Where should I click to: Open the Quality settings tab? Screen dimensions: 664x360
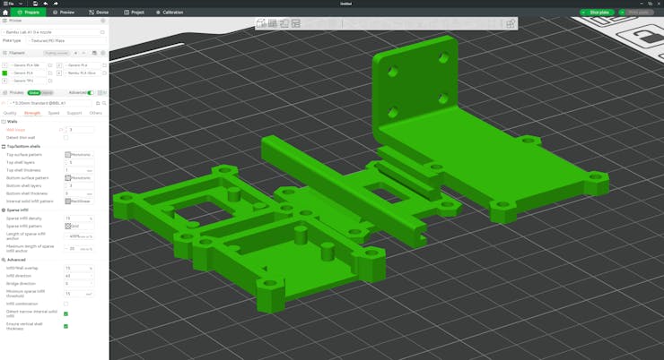[x=10, y=113]
